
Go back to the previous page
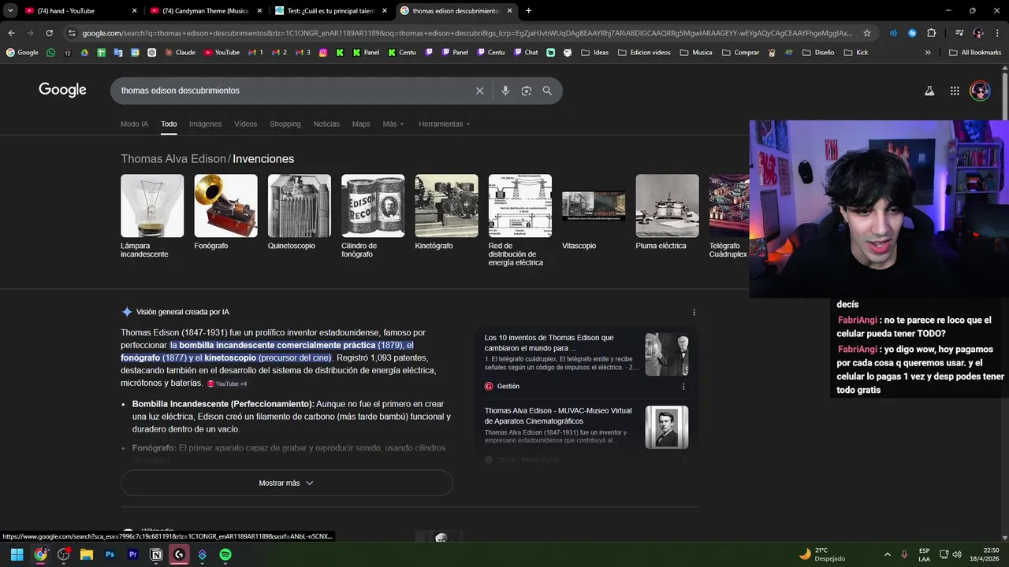11,33
